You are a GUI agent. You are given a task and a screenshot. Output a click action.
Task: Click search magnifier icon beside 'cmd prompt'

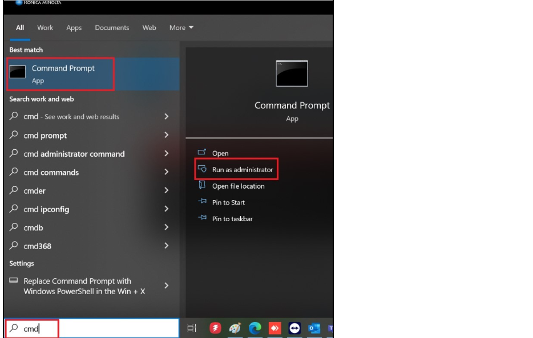click(x=14, y=135)
